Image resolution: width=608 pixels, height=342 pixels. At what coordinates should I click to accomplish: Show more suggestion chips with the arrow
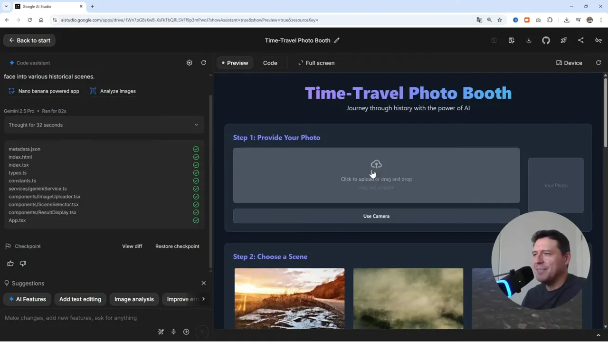tap(203, 299)
